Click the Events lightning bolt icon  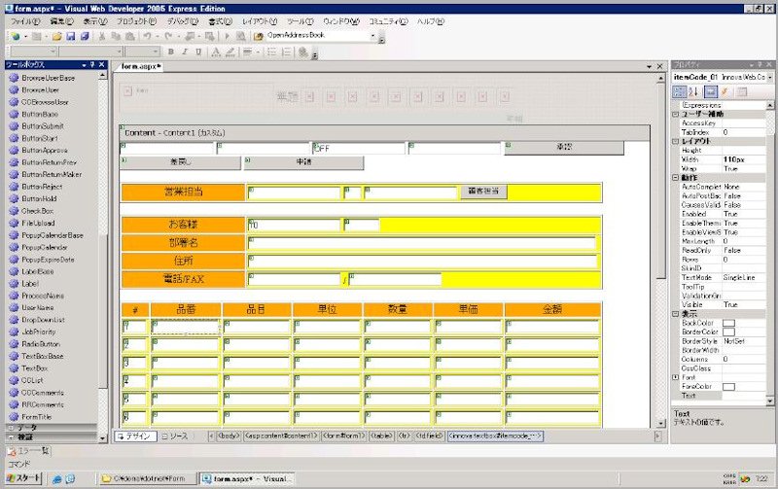pyautogui.click(x=725, y=91)
